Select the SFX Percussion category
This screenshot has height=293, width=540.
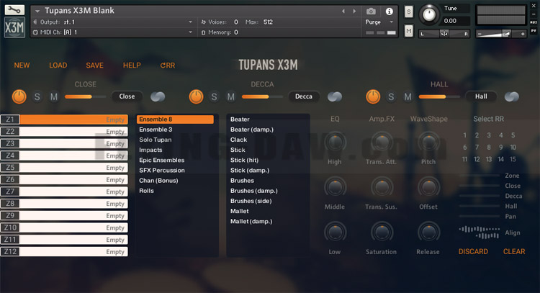162,171
